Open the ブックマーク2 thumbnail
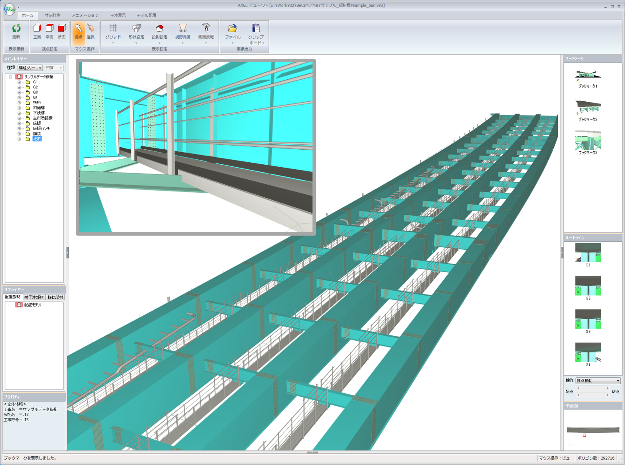This screenshot has width=625, height=465. pyautogui.click(x=588, y=108)
